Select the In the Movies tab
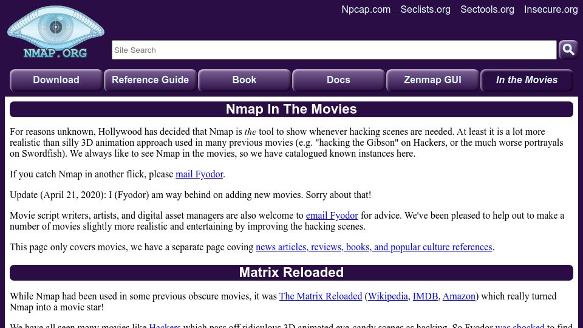This screenshot has width=583, height=328. point(527,80)
